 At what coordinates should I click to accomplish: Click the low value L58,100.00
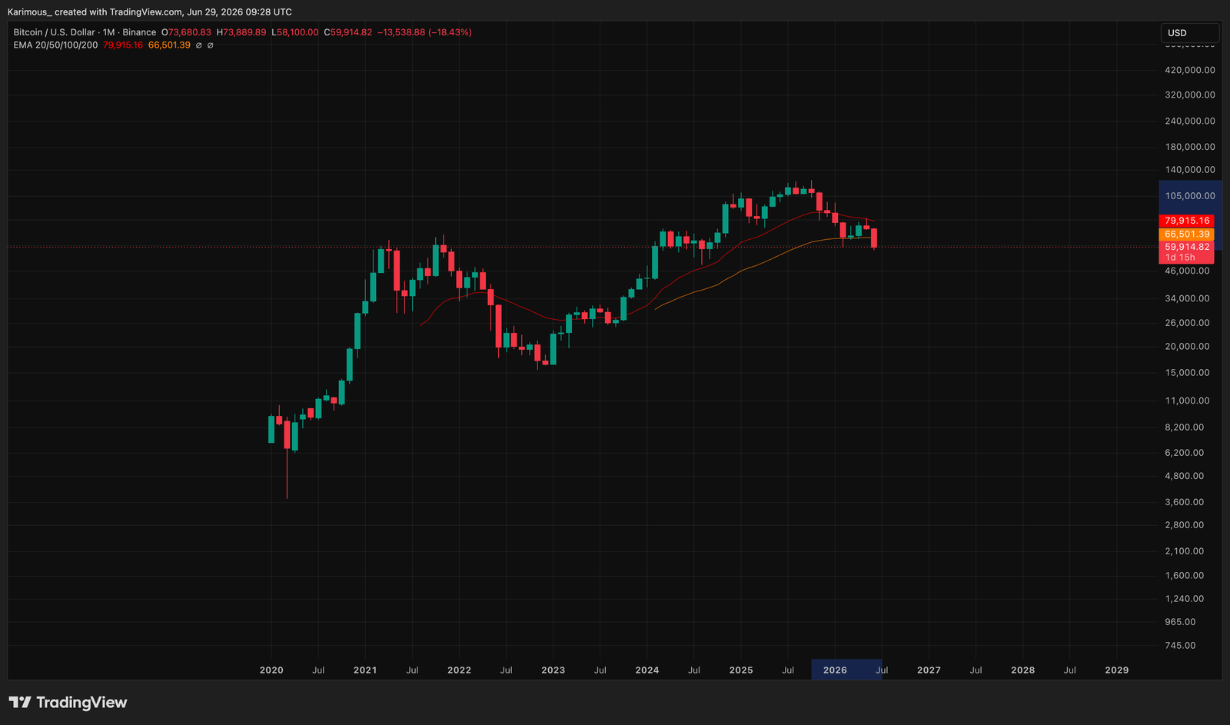295,32
